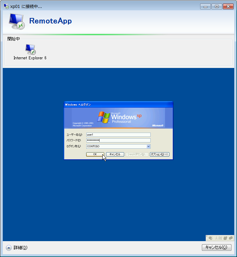Click the パスワード(P) label
Image resolution: width=237 pixels, height=257 pixels.
click(x=74, y=140)
